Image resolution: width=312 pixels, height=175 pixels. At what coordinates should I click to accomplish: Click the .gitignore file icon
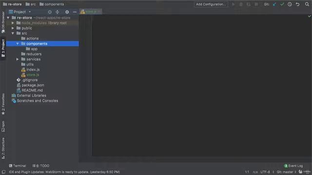19,80
